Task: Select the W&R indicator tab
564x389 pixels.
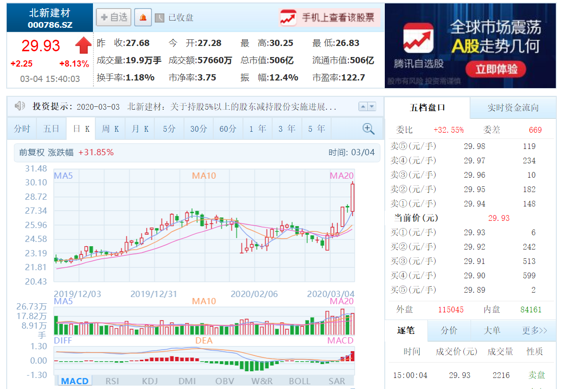Action: click(x=262, y=381)
